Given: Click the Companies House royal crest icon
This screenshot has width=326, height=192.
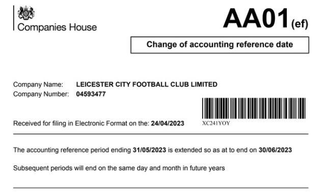Looking at the screenshot, I should [26, 13].
